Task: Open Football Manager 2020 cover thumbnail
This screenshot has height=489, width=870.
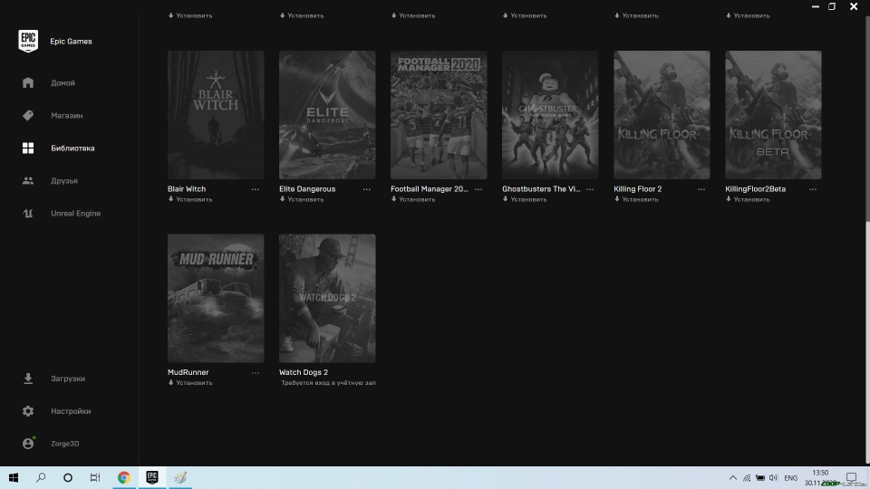Action: (x=439, y=115)
